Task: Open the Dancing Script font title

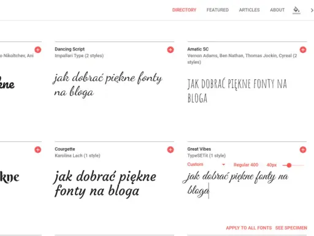Action: pyautogui.click(x=69, y=49)
